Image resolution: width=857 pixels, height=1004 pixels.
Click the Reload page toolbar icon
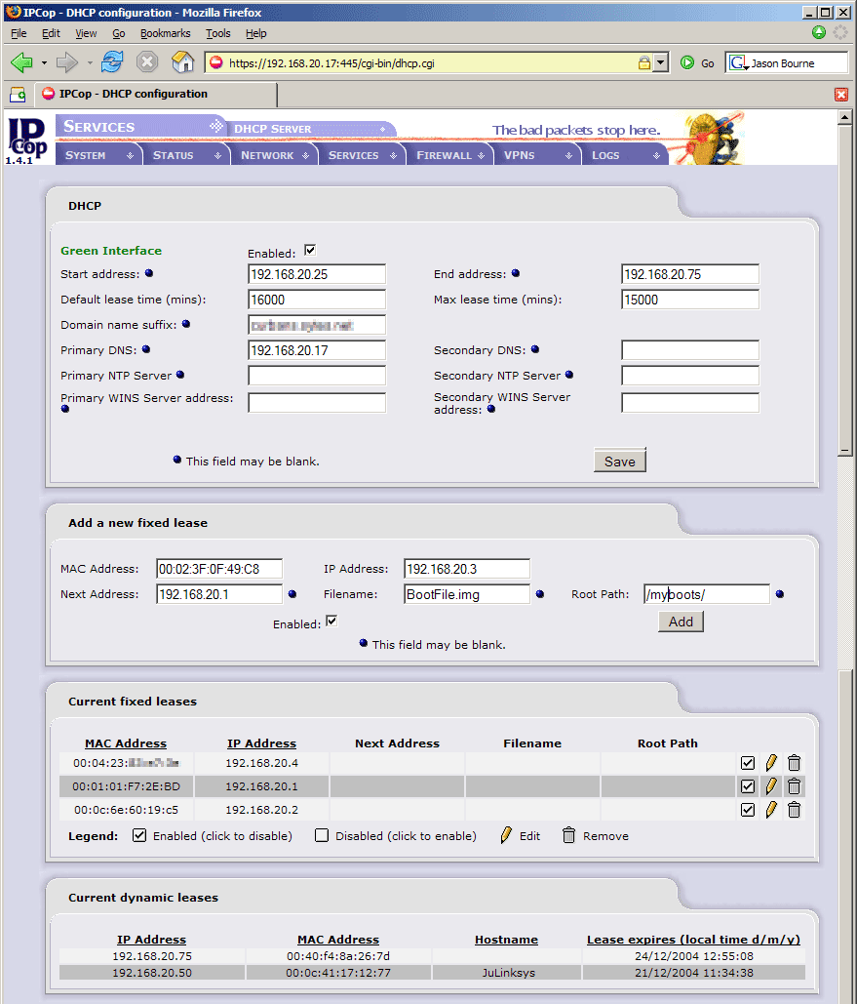(x=112, y=62)
